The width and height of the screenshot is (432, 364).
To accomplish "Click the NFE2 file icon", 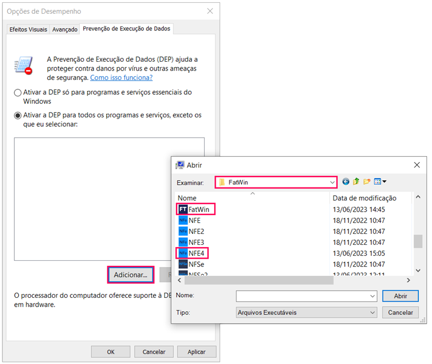I will click(x=183, y=232).
